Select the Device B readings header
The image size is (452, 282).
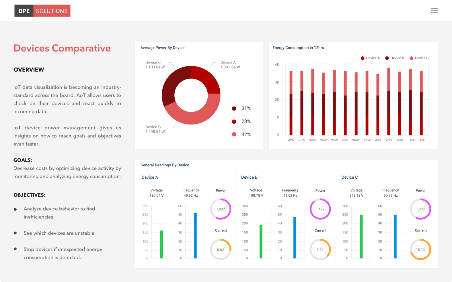pos(249,177)
